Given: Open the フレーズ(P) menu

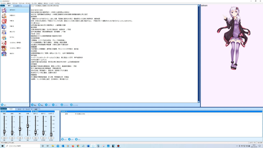Looking at the screenshot, I should (x=34, y=3).
